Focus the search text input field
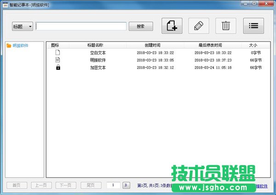 click(81, 27)
